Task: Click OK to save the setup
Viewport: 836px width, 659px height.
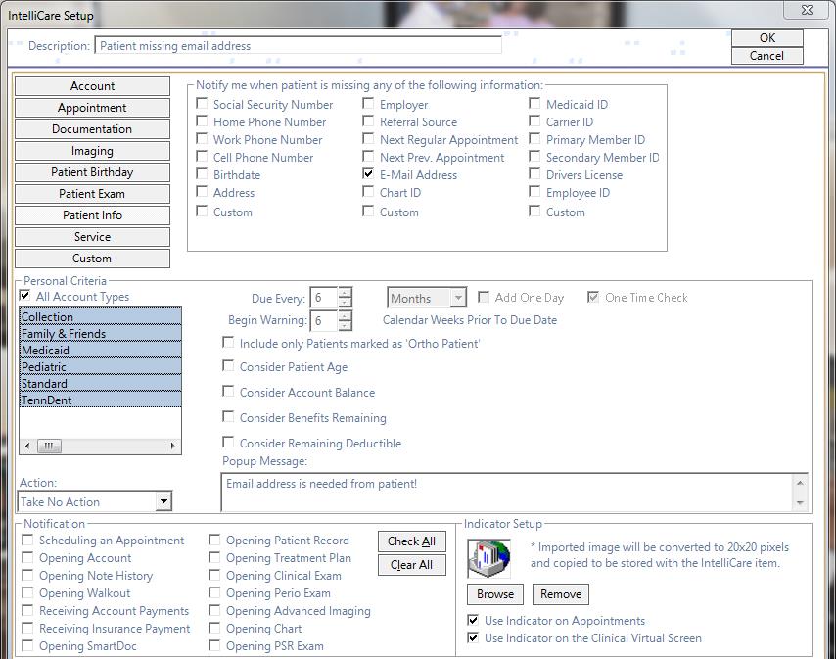Action: tap(767, 38)
